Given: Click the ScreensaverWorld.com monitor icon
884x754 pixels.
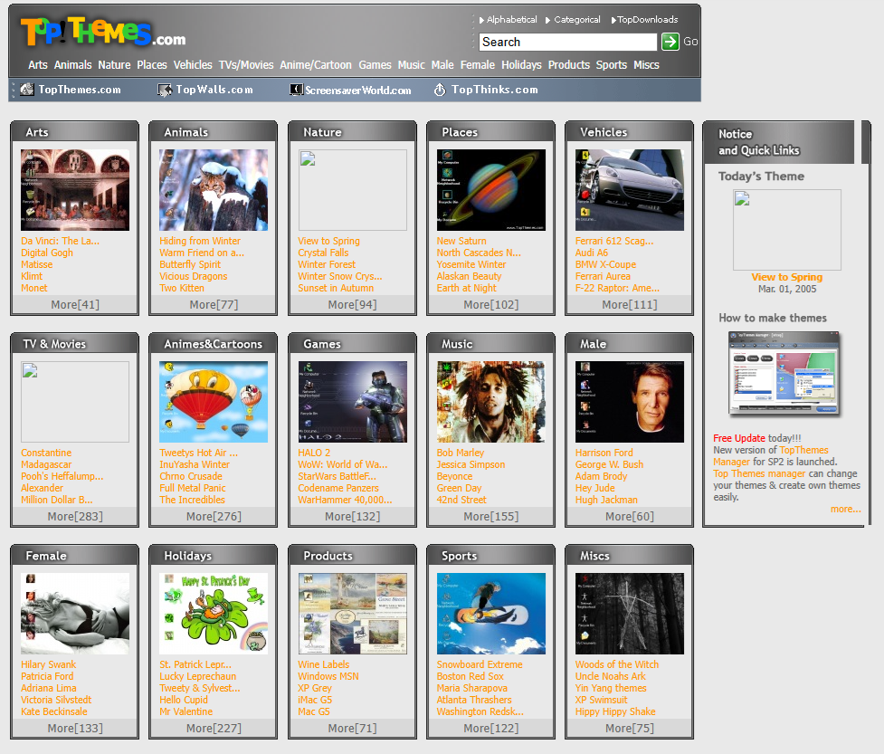Looking at the screenshot, I should 296,90.
